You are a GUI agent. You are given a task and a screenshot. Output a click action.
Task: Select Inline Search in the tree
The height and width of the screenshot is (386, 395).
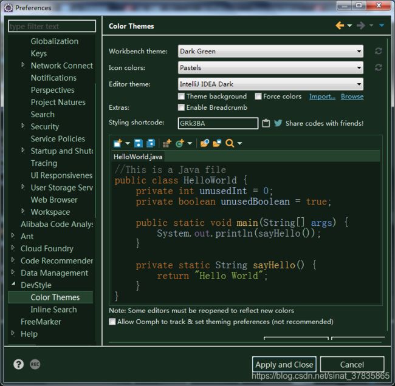tap(53, 310)
